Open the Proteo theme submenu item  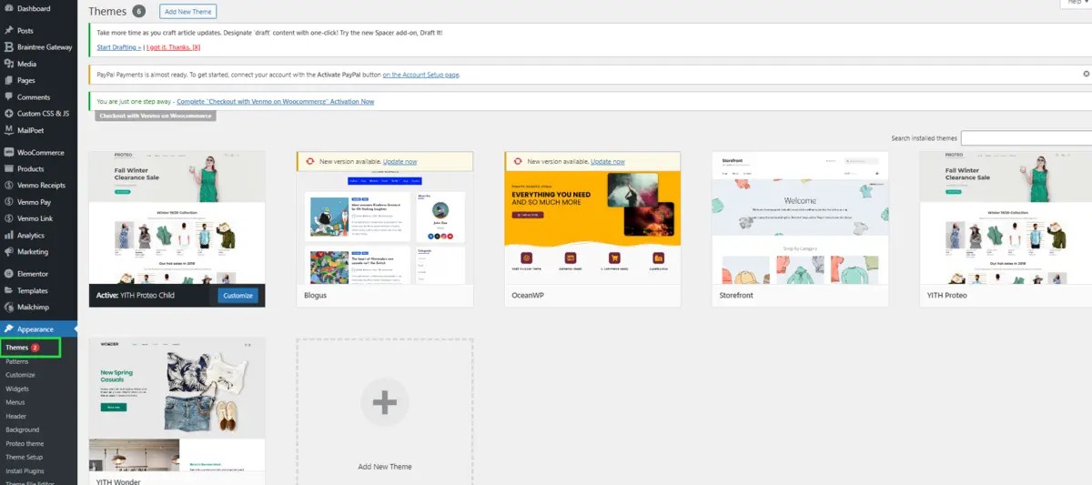(25, 443)
